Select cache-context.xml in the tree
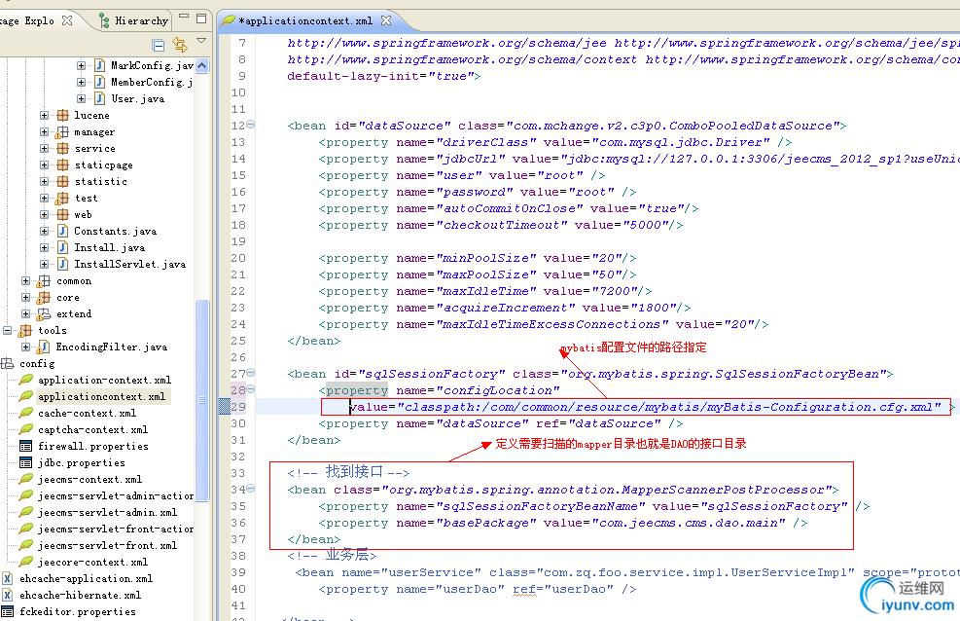 87,413
